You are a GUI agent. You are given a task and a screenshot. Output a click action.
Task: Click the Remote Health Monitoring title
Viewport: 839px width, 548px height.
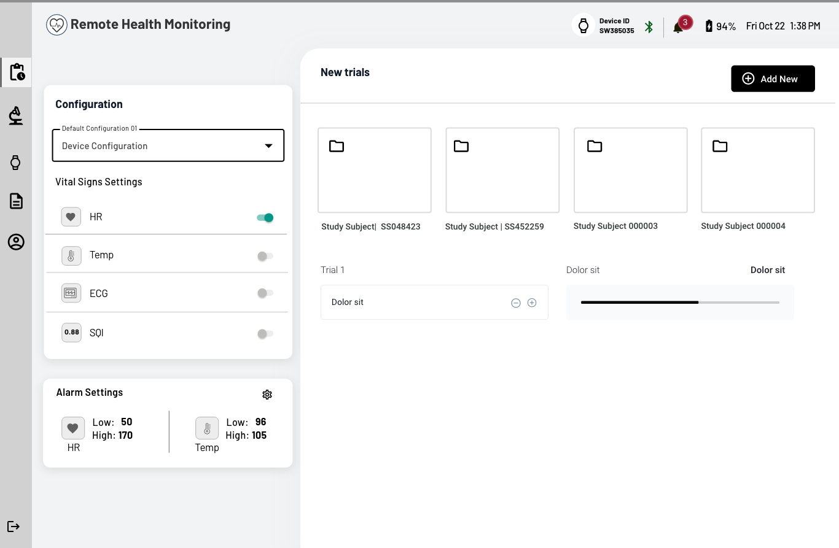150,25
